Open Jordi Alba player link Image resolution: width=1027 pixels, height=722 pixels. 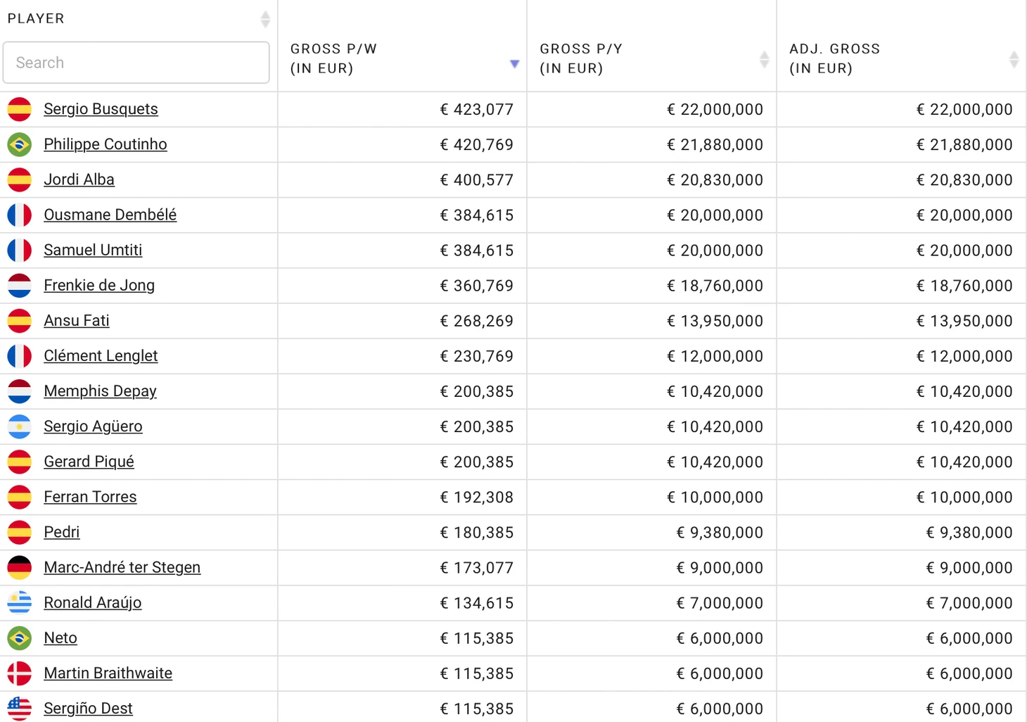coord(79,179)
